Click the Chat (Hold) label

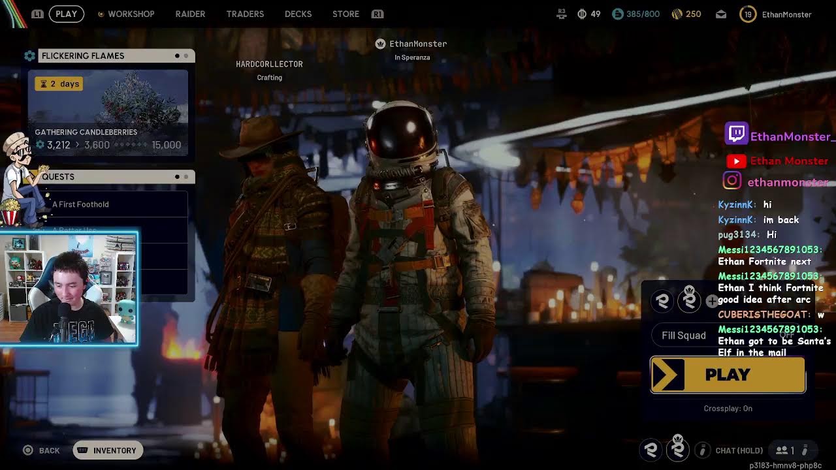click(739, 450)
